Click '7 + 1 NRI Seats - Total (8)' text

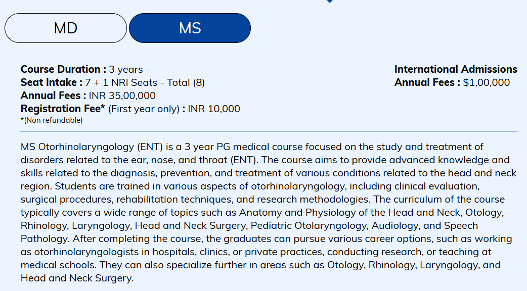pos(145,83)
